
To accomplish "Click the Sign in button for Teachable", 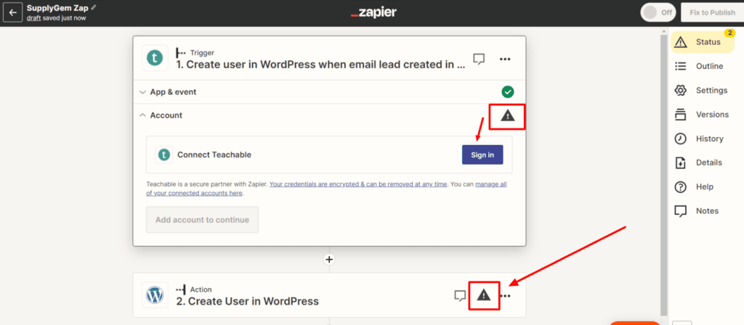I will pos(482,155).
